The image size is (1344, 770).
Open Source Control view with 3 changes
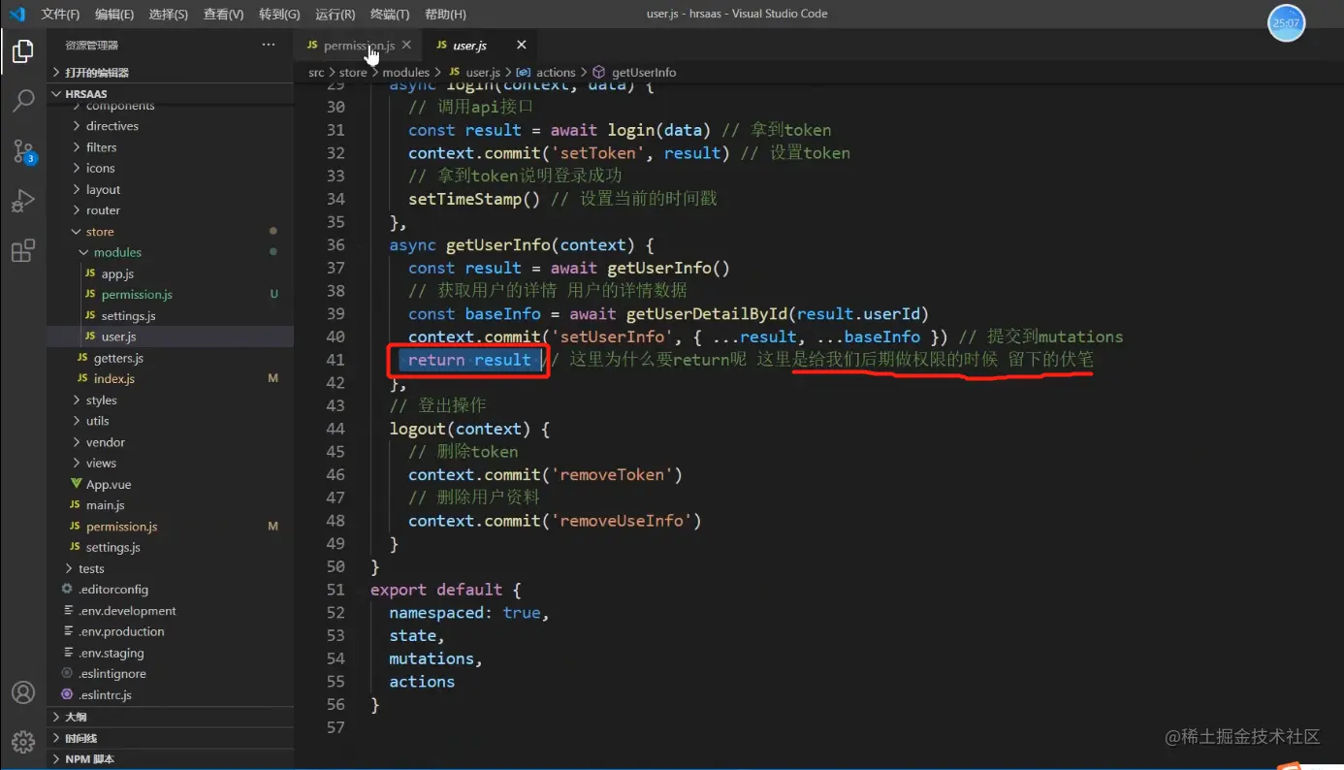[23, 151]
